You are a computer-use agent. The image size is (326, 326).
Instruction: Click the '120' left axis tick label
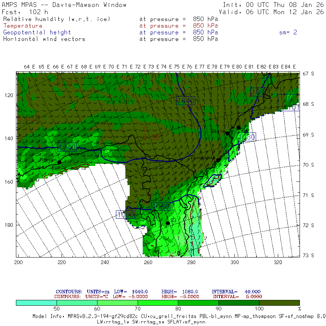[x=9, y=95]
